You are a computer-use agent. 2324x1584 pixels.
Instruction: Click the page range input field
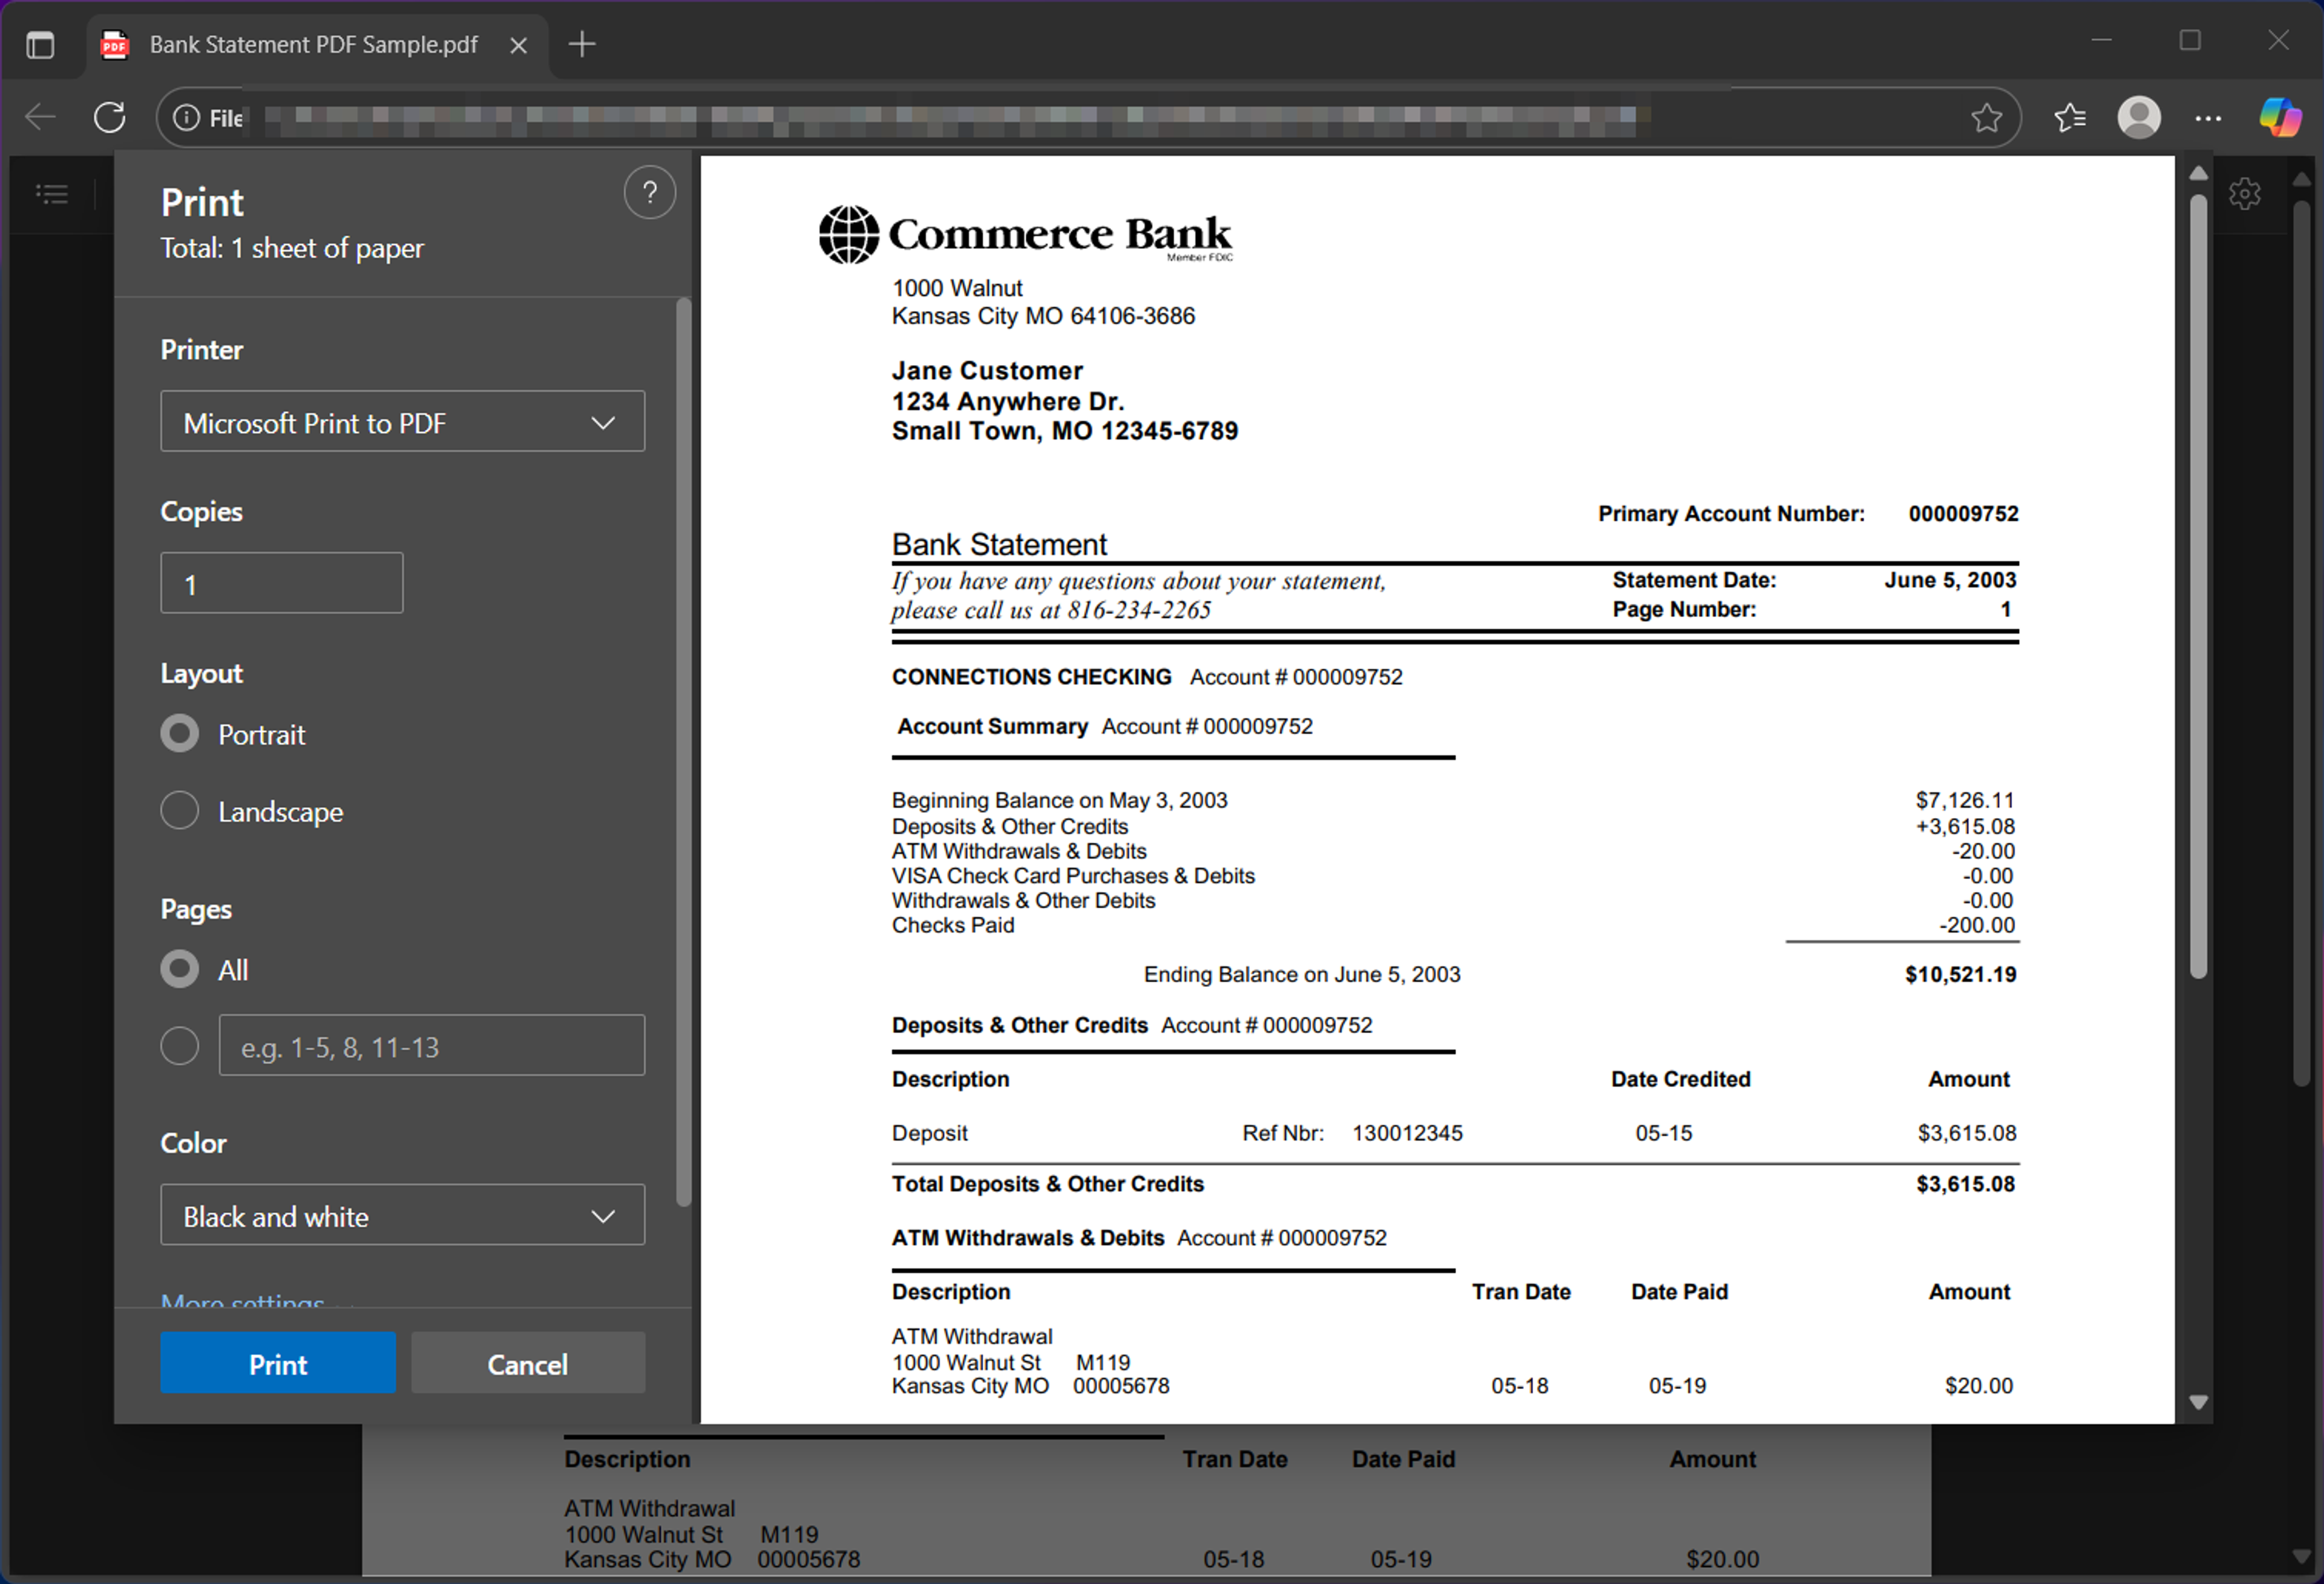[432, 1046]
